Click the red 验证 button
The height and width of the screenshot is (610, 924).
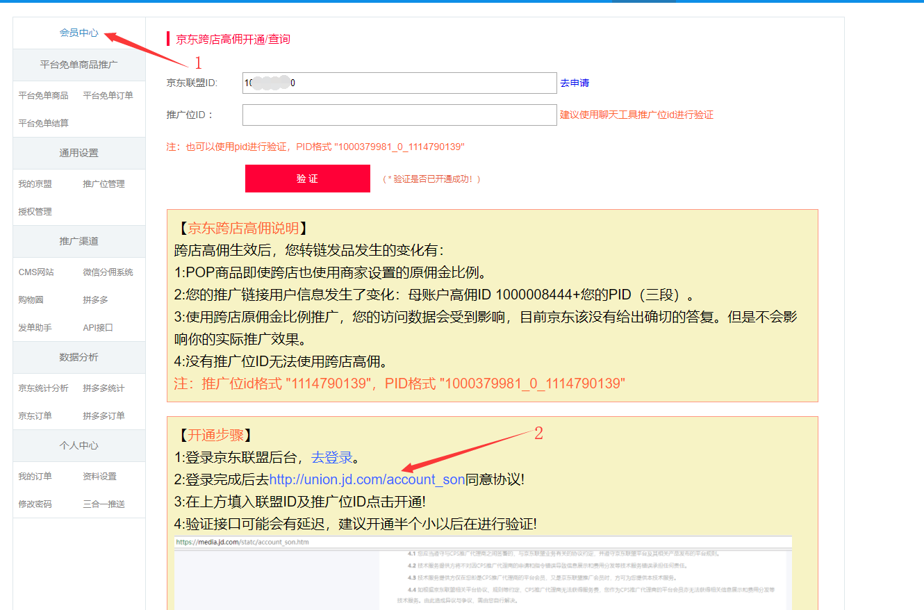point(307,179)
